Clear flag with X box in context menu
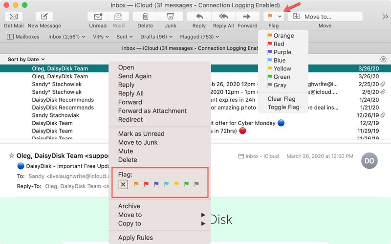 click(x=123, y=184)
